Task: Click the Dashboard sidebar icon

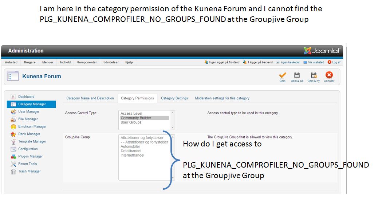Action: (x=13, y=97)
